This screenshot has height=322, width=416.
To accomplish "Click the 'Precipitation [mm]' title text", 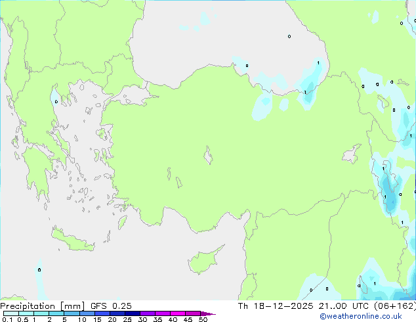I will (43, 306).
